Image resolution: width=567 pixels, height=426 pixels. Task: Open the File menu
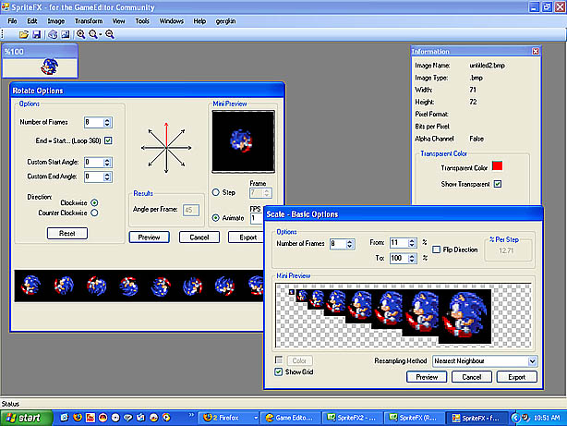(12, 21)
